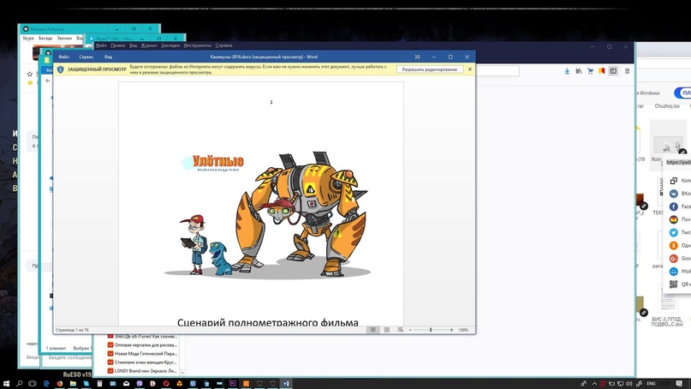
Task: Open the 'Сервис' menu in Word
Action: [x=86, y=57]
